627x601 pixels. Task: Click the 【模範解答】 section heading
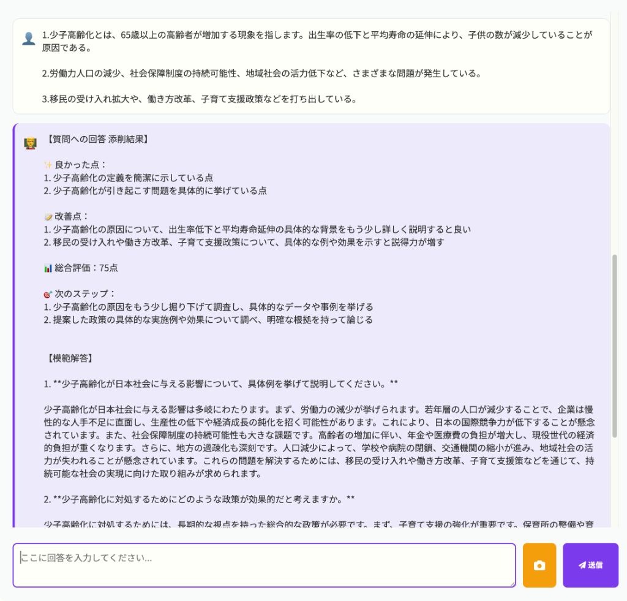[x=69, y=358]
